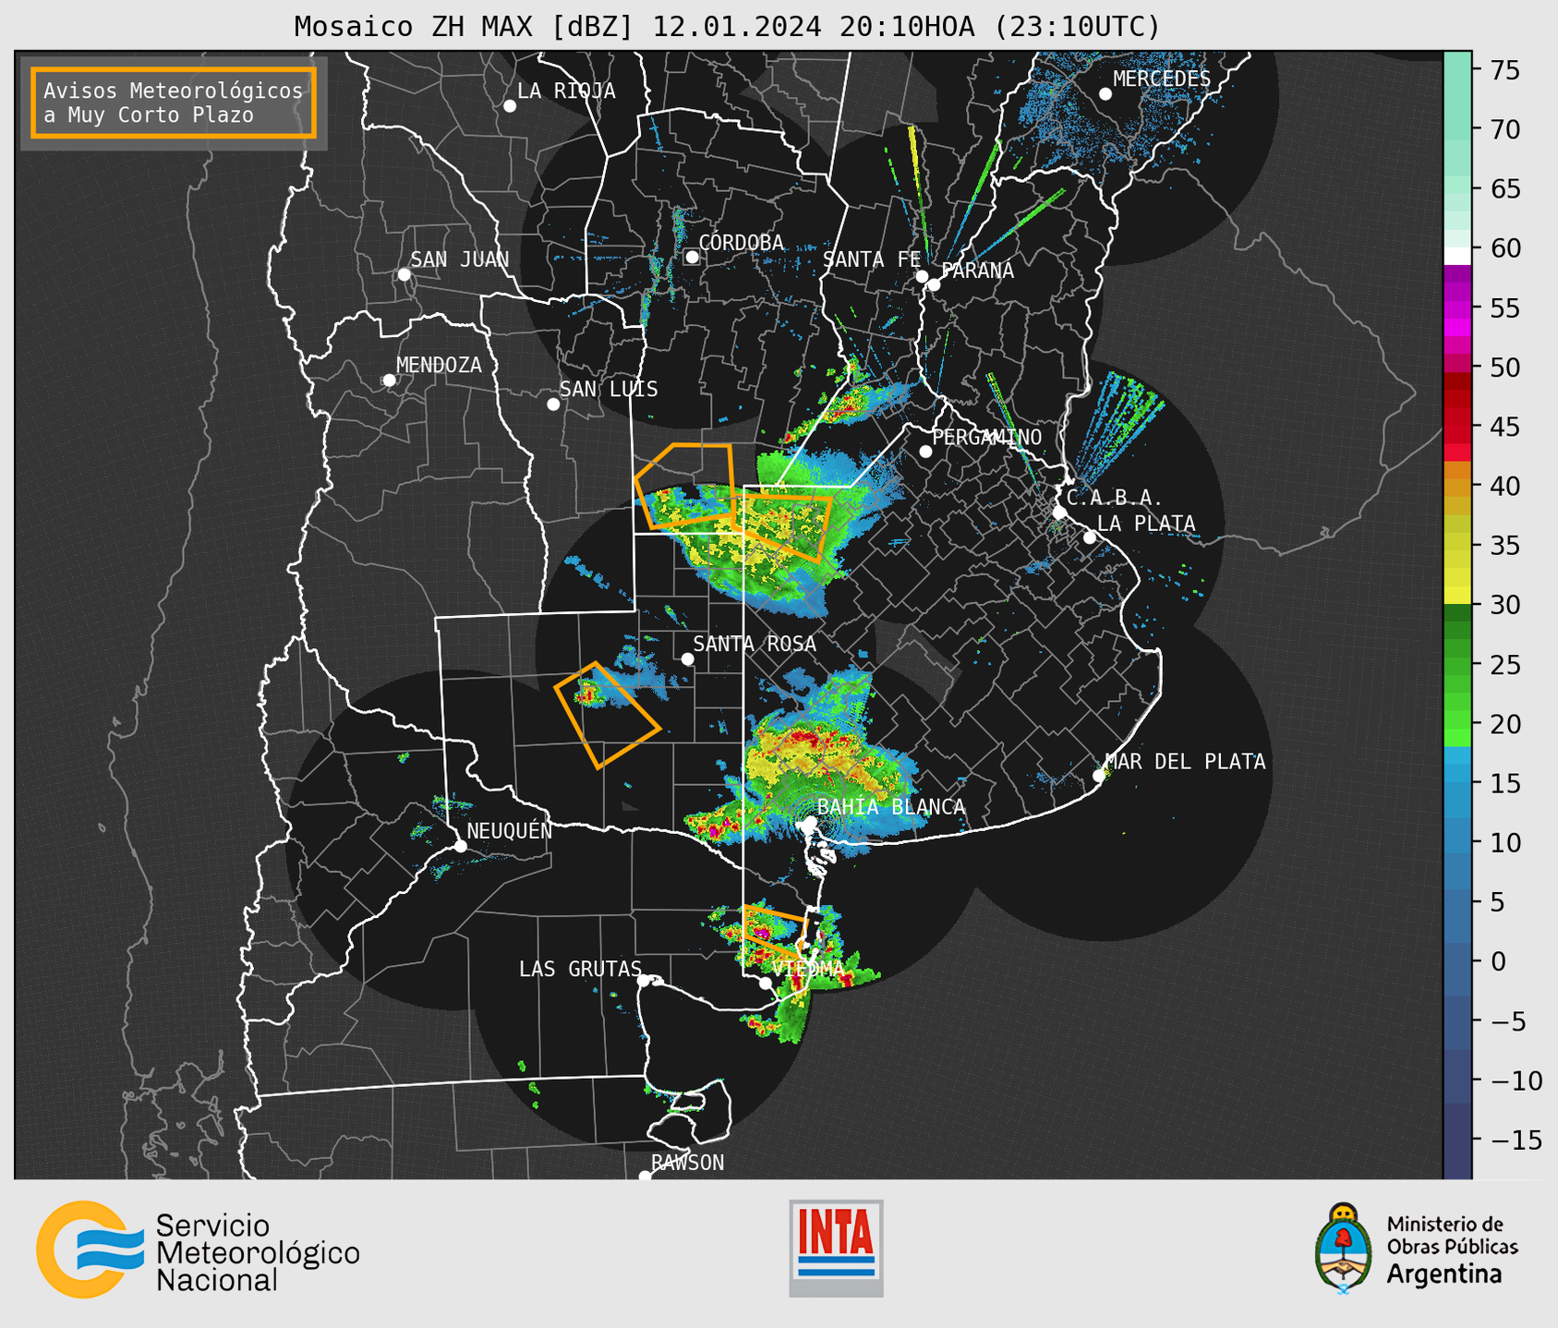Viewport: 1558px width, 1328px height.
Task: Click the Ministerio de Obras Públicas coat of arms
Action: click(x=1344, y=1248)
